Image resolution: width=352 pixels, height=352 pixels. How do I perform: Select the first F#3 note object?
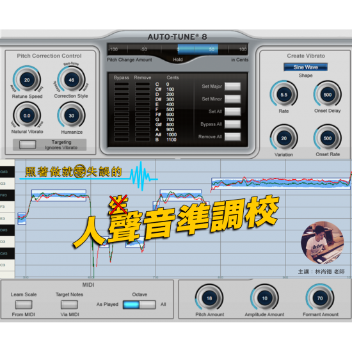59,195
